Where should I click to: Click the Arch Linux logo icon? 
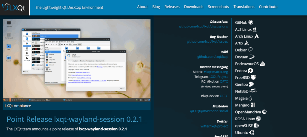(x=257, y=36)
